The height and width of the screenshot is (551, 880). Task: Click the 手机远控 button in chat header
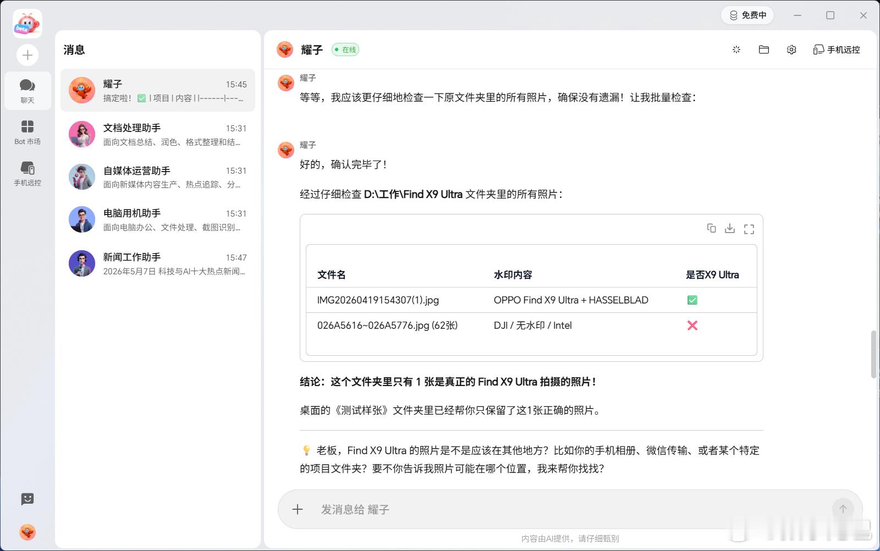837,49
